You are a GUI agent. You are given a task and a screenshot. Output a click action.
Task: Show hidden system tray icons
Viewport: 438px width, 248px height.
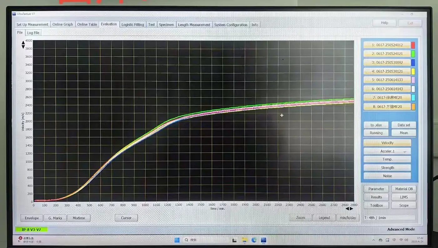pyautogui.click(x=374, y=240)
